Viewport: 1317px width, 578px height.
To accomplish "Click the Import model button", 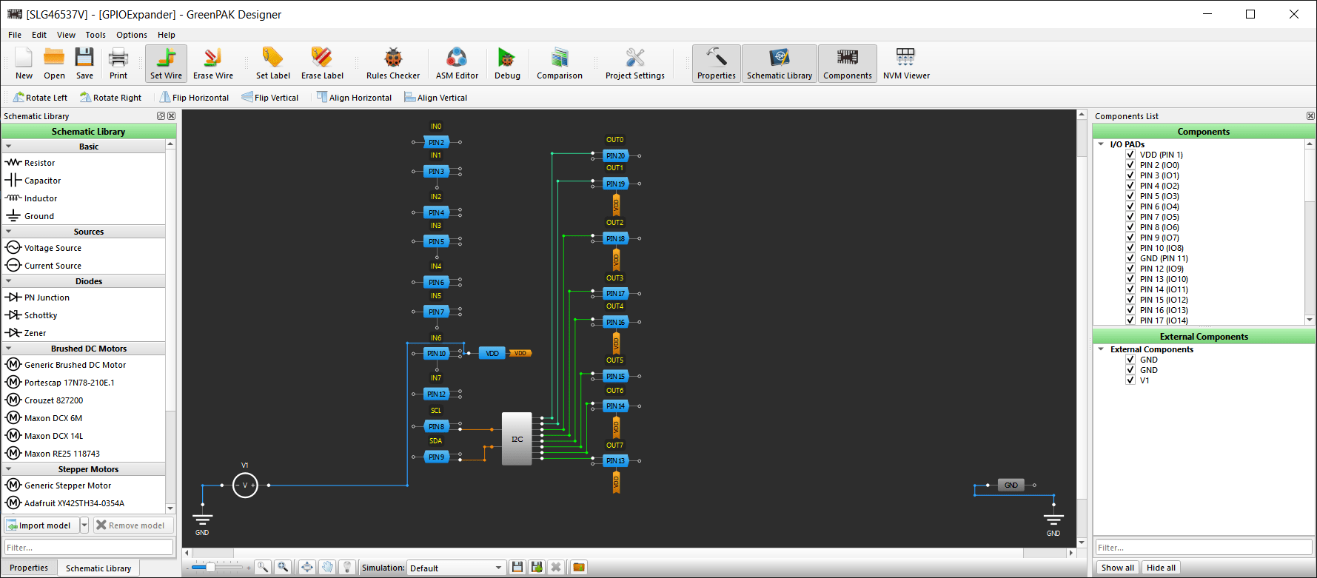I will [x=41, y=525].
